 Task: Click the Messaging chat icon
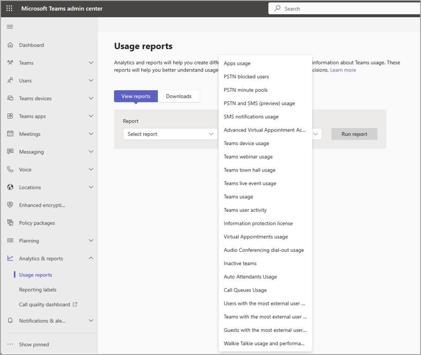[x=10, y=152]
